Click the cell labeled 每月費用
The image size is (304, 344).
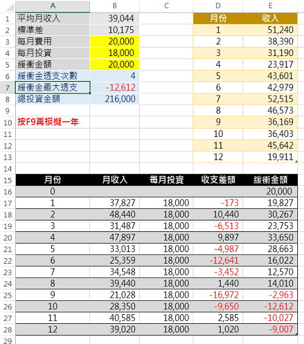[x=52, y=41]
